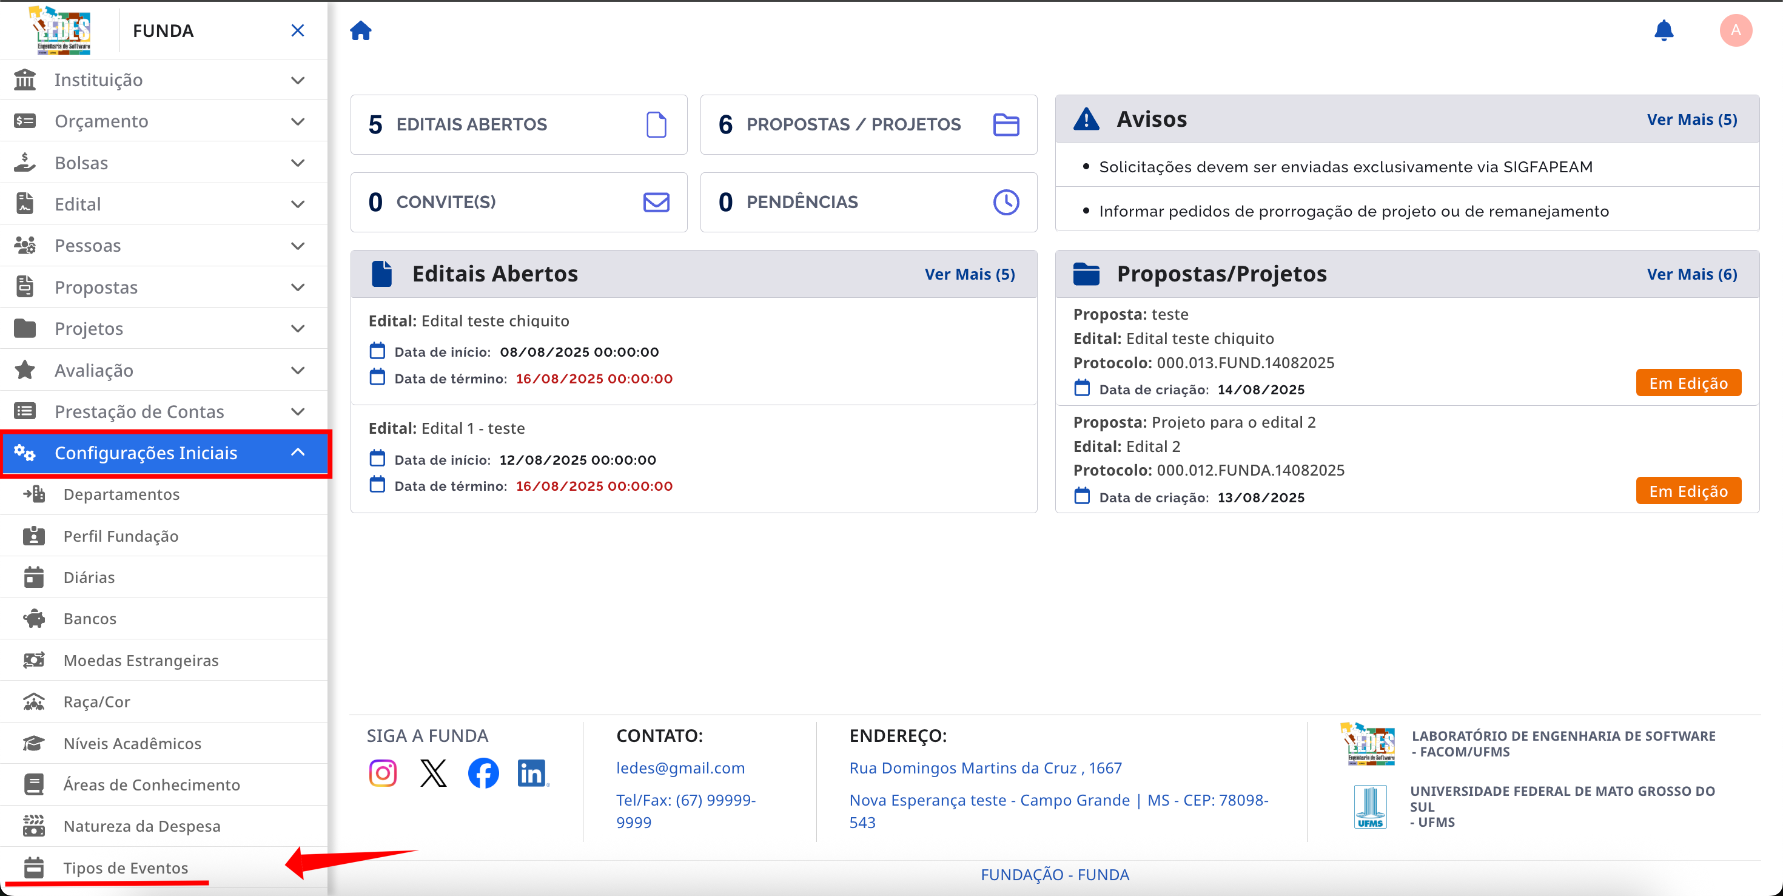Close the sidebar with the X
The width and height of the screenshot is (1783, 896).
(298, 30)
